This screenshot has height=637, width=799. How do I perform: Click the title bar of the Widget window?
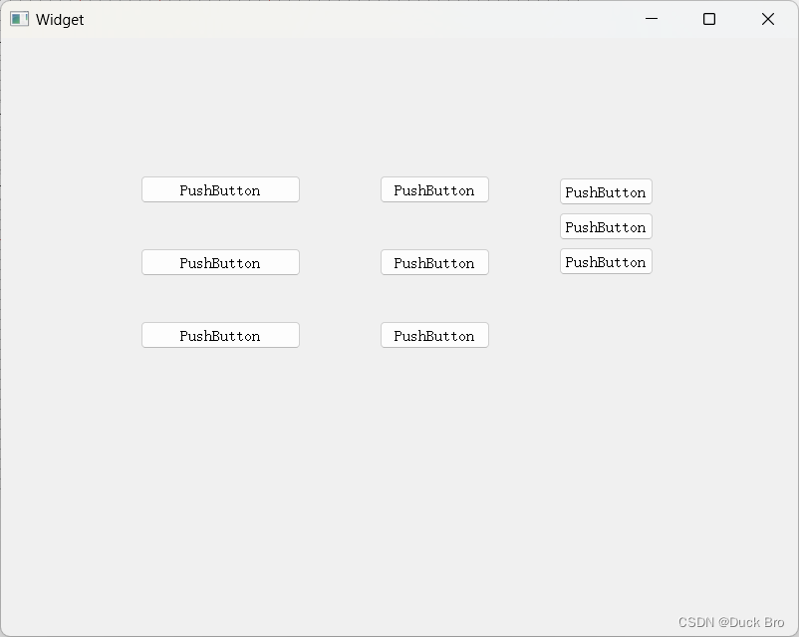349,19
